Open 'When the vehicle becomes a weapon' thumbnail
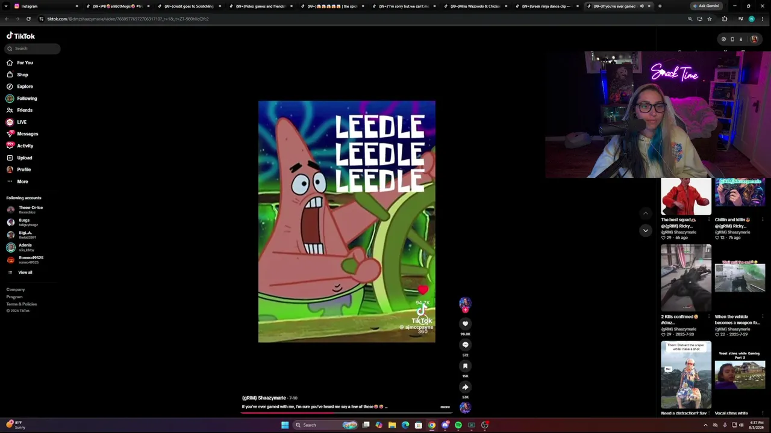The width and height of the screenshot is (771, 433). click(740, 278)
